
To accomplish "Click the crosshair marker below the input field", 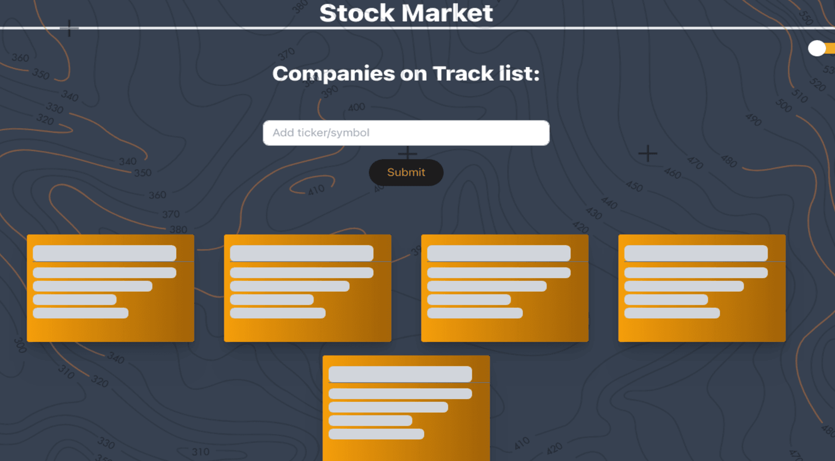I will 408,153.
